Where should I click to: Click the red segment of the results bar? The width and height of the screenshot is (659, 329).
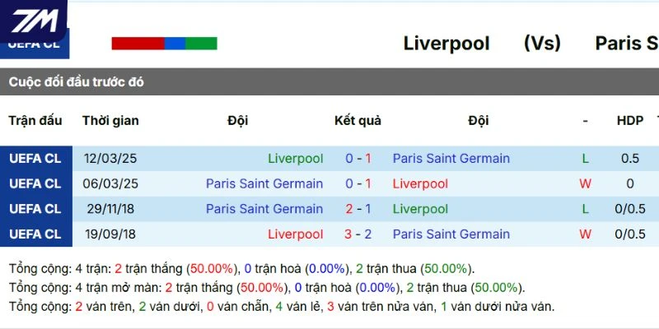coord(138,44)
